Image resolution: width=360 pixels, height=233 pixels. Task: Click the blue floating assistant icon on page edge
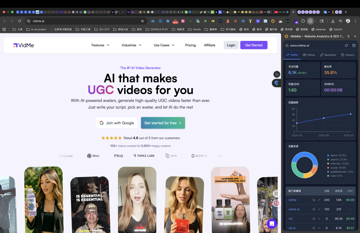click(276, 83)
